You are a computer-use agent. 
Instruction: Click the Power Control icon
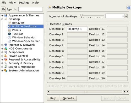[x=6, y=56]
